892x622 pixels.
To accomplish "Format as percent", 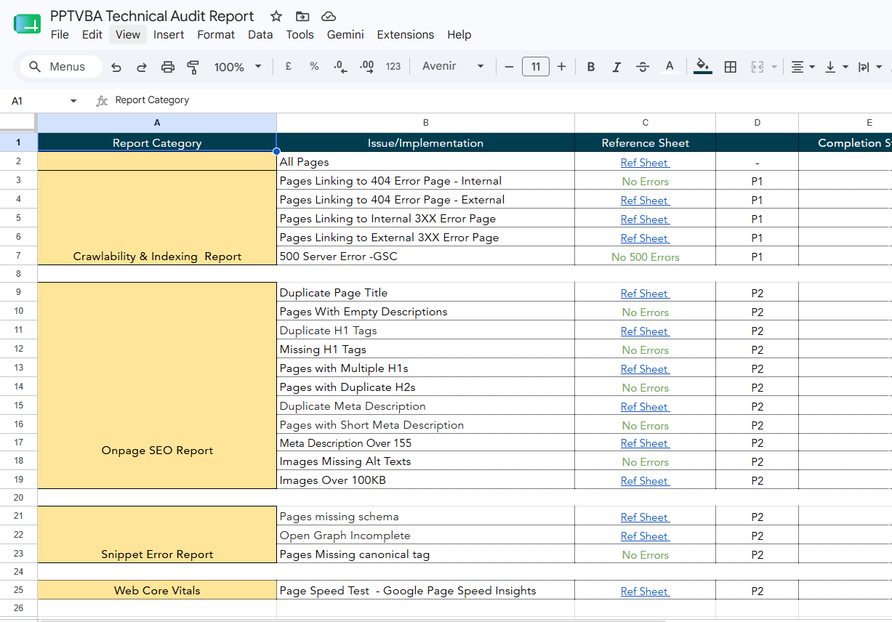I will coord(314,66).
